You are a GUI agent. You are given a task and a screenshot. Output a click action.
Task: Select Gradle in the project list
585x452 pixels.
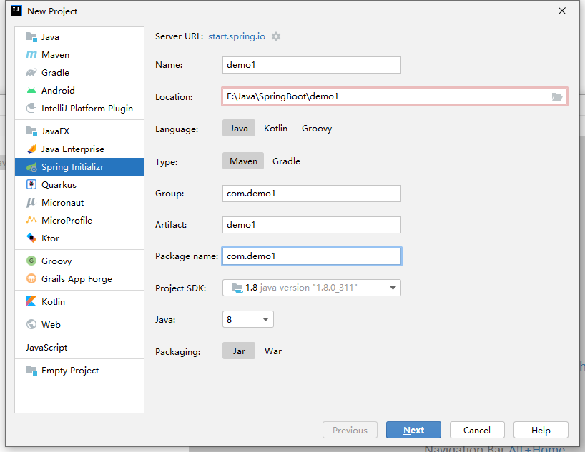(x=79, y=73)
